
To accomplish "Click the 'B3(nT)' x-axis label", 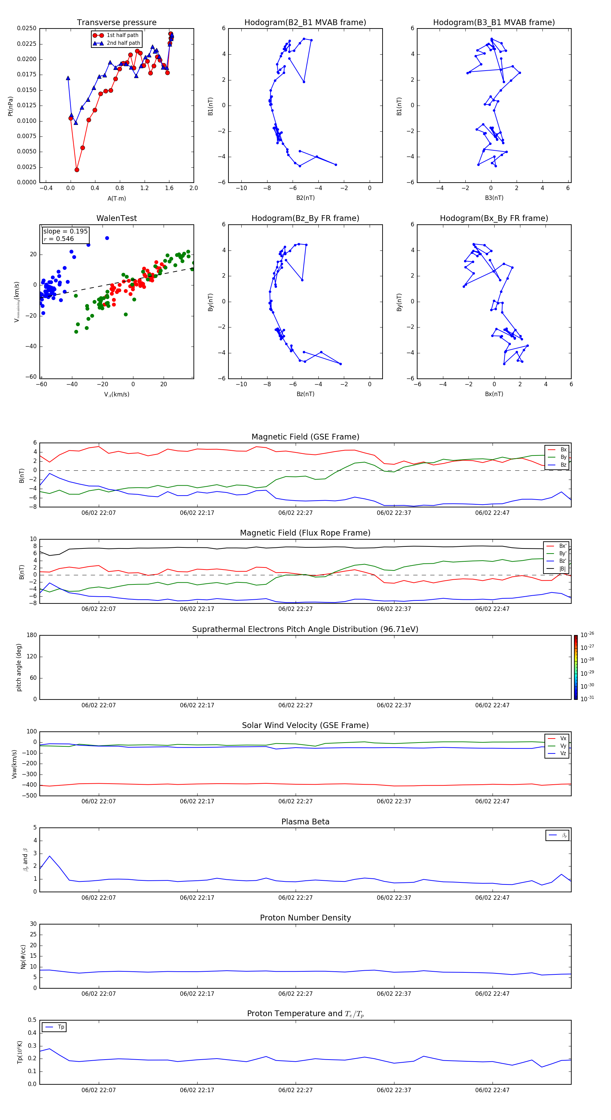I will [494, 198].
